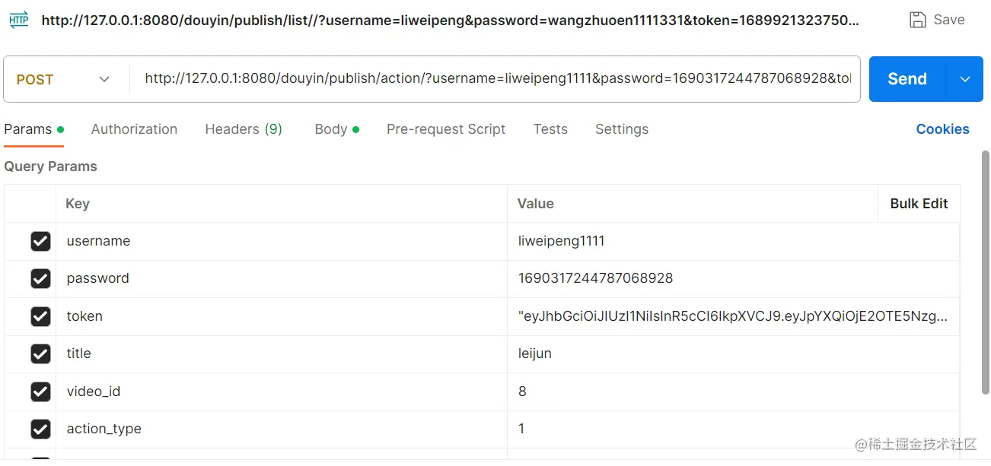Screen dimensions: 991x466
Task: Click the HTTP request type icon
Action: point(19,20)
